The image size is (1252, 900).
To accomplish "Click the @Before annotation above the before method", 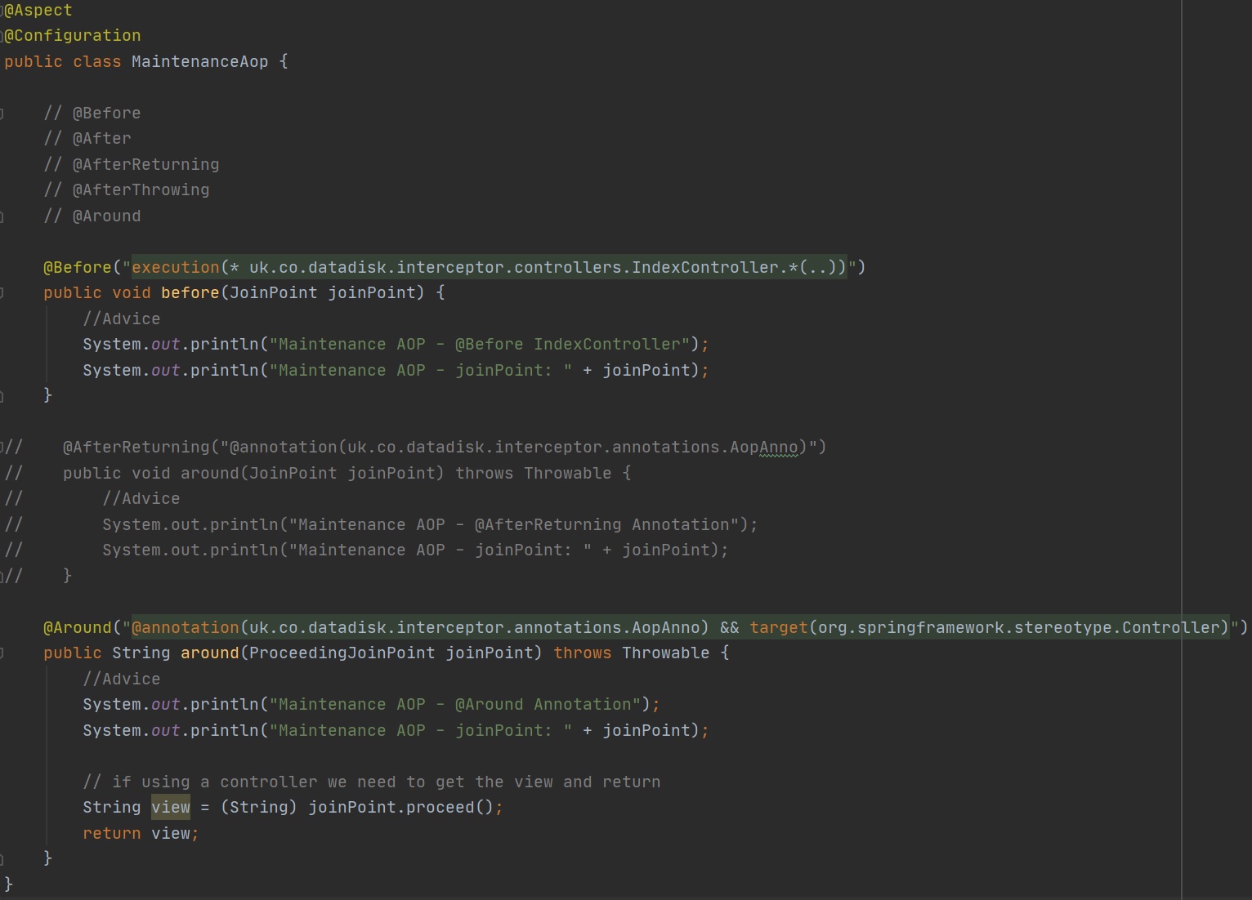I will point(77,268).
